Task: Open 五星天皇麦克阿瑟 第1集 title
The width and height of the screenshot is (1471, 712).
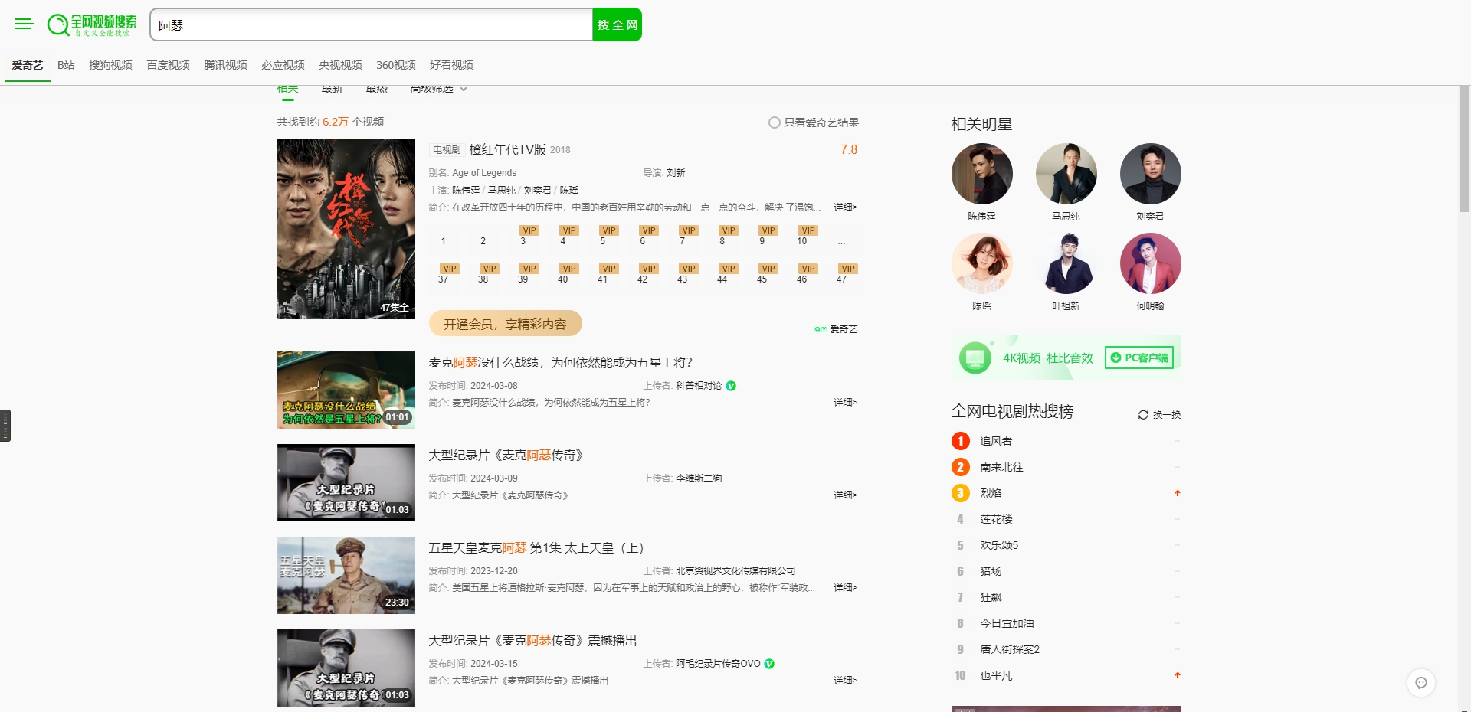Action: [x=536, y=547]
